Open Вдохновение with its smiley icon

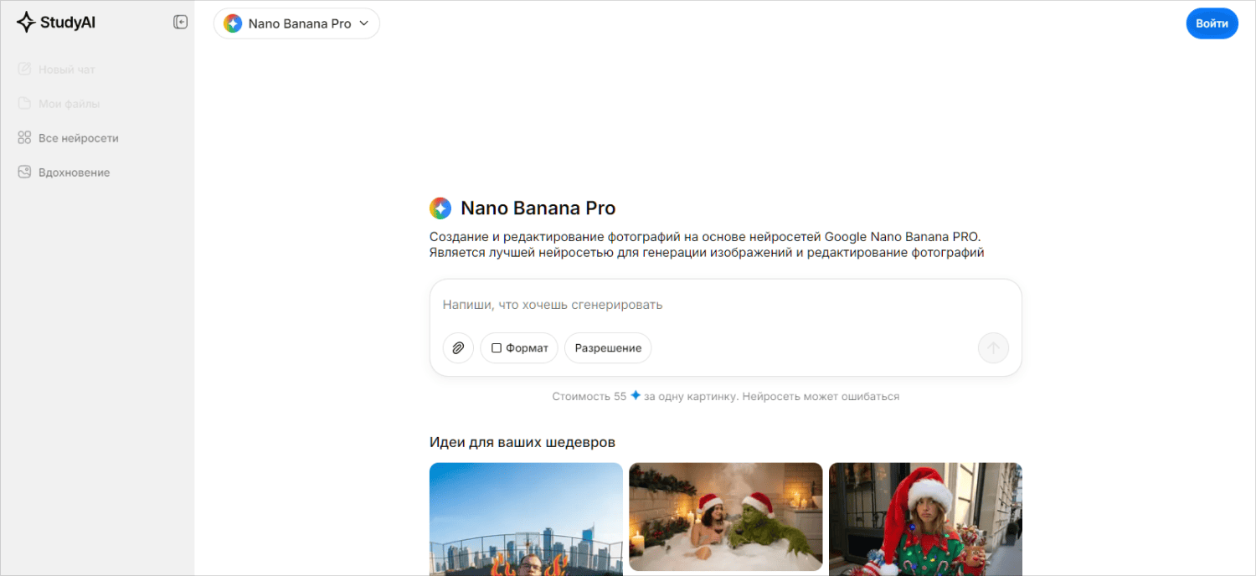[x=25, y=172]
